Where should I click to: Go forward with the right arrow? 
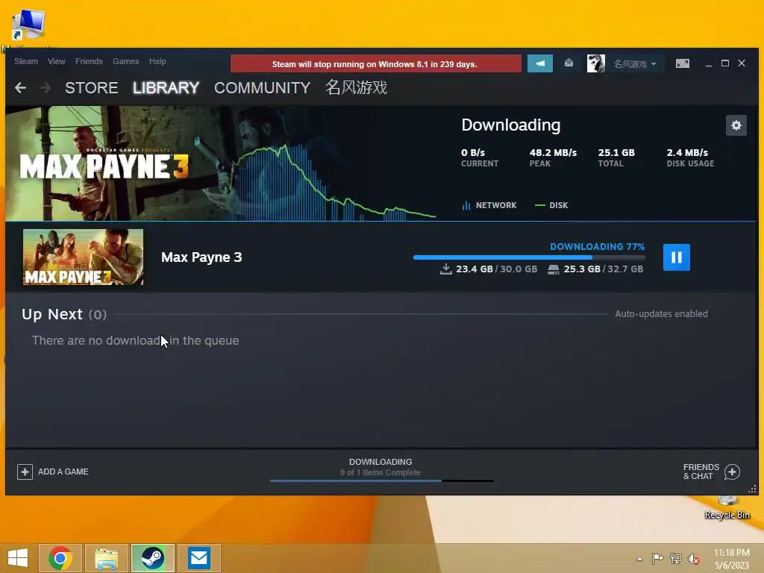point(46,88)
